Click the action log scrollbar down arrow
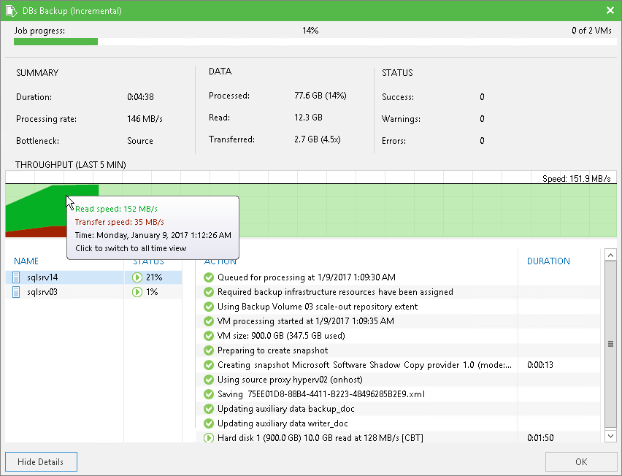This screenshot has width=622, height=476. [x=610, y=437]
